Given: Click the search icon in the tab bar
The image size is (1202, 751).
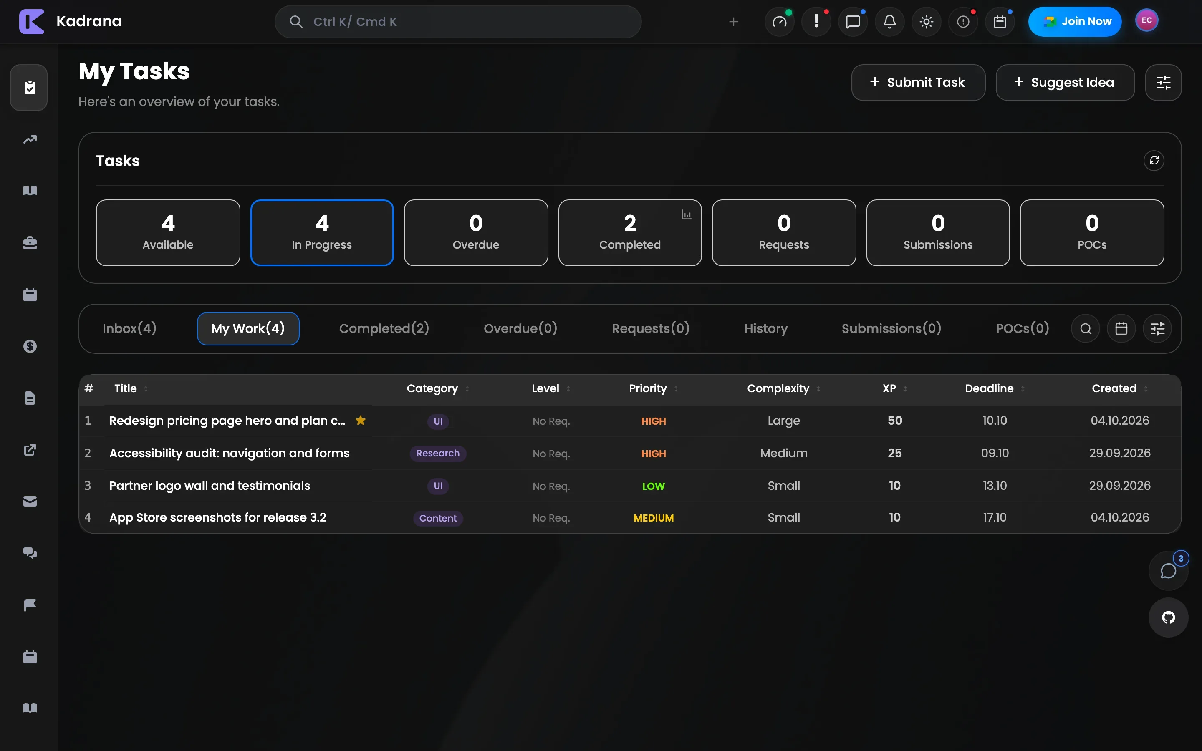Looking at the screenshot, I should pyautogui.click(x=1086, y=329).
